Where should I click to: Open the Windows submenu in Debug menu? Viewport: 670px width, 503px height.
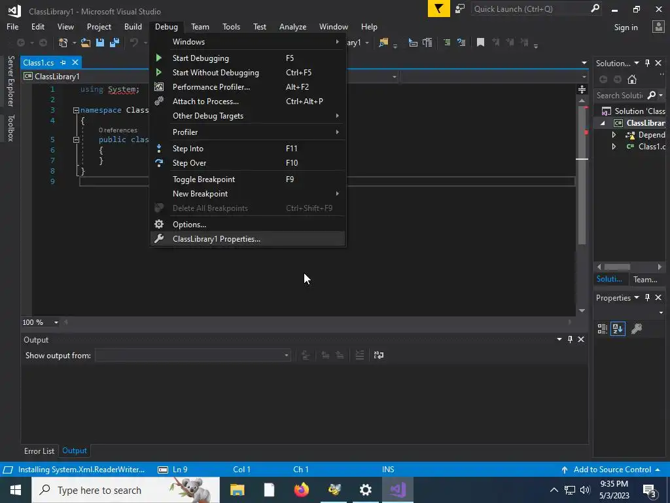point(248,42)
